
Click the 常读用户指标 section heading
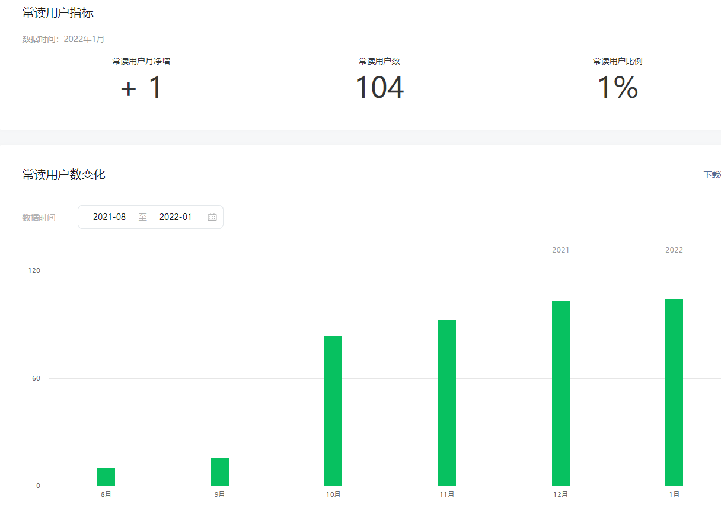58,13
